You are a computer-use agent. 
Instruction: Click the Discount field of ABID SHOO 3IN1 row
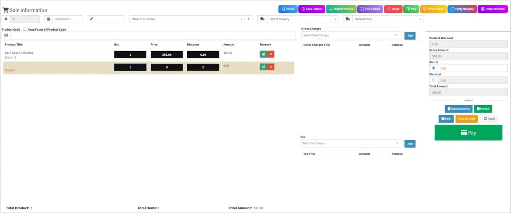(203, 55)
